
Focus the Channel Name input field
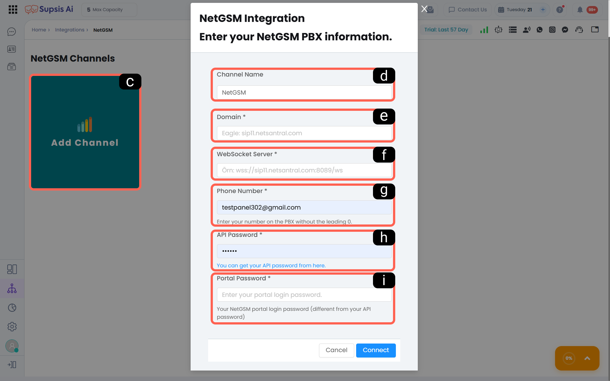[304, 93]
